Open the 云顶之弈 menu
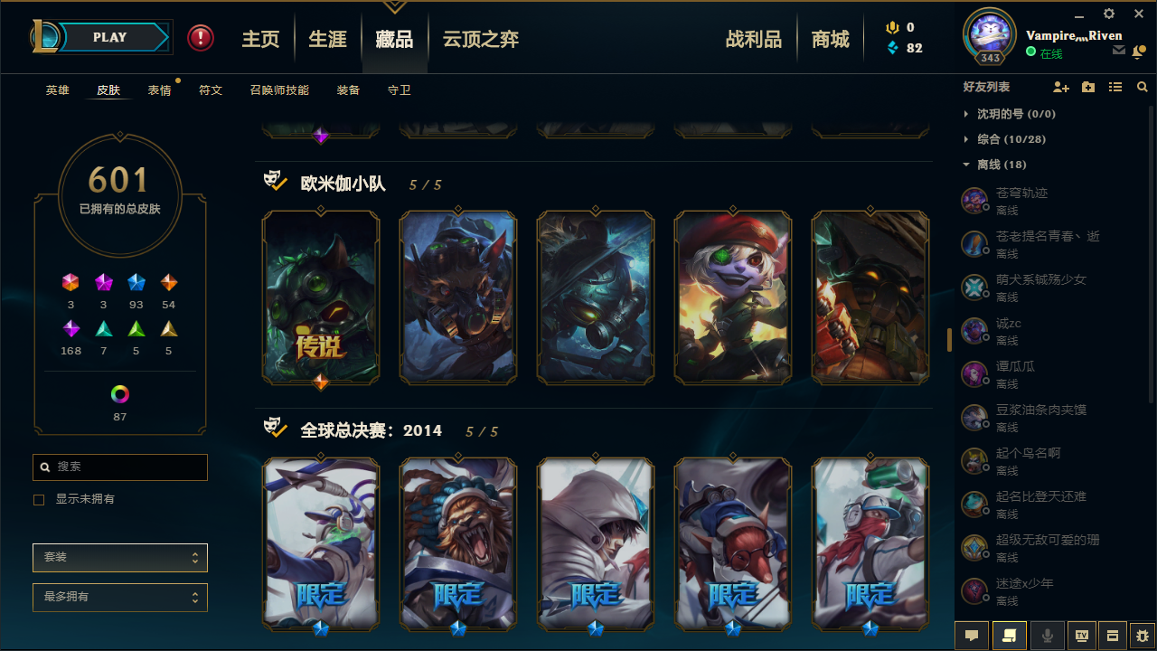 tap(480, 40)
